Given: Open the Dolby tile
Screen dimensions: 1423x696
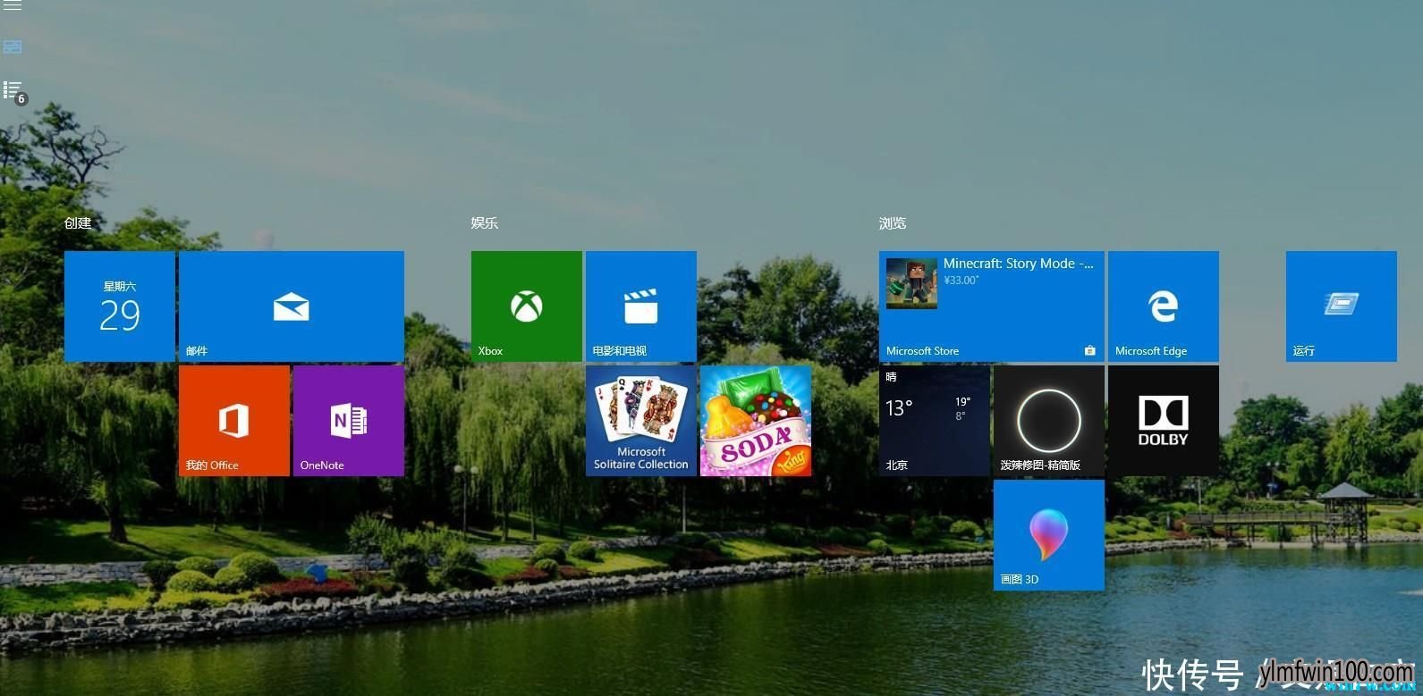Looking at the screenshot, I should (x=1164, y=421).
